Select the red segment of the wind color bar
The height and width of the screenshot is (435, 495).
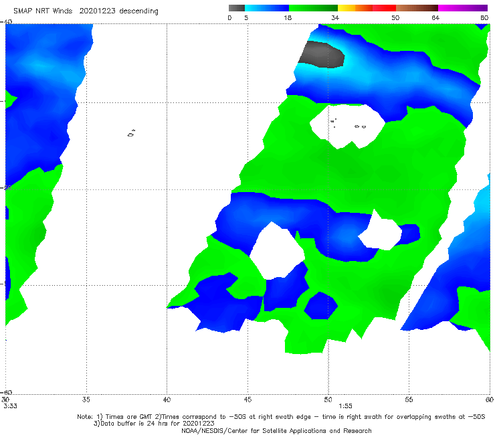384,8
